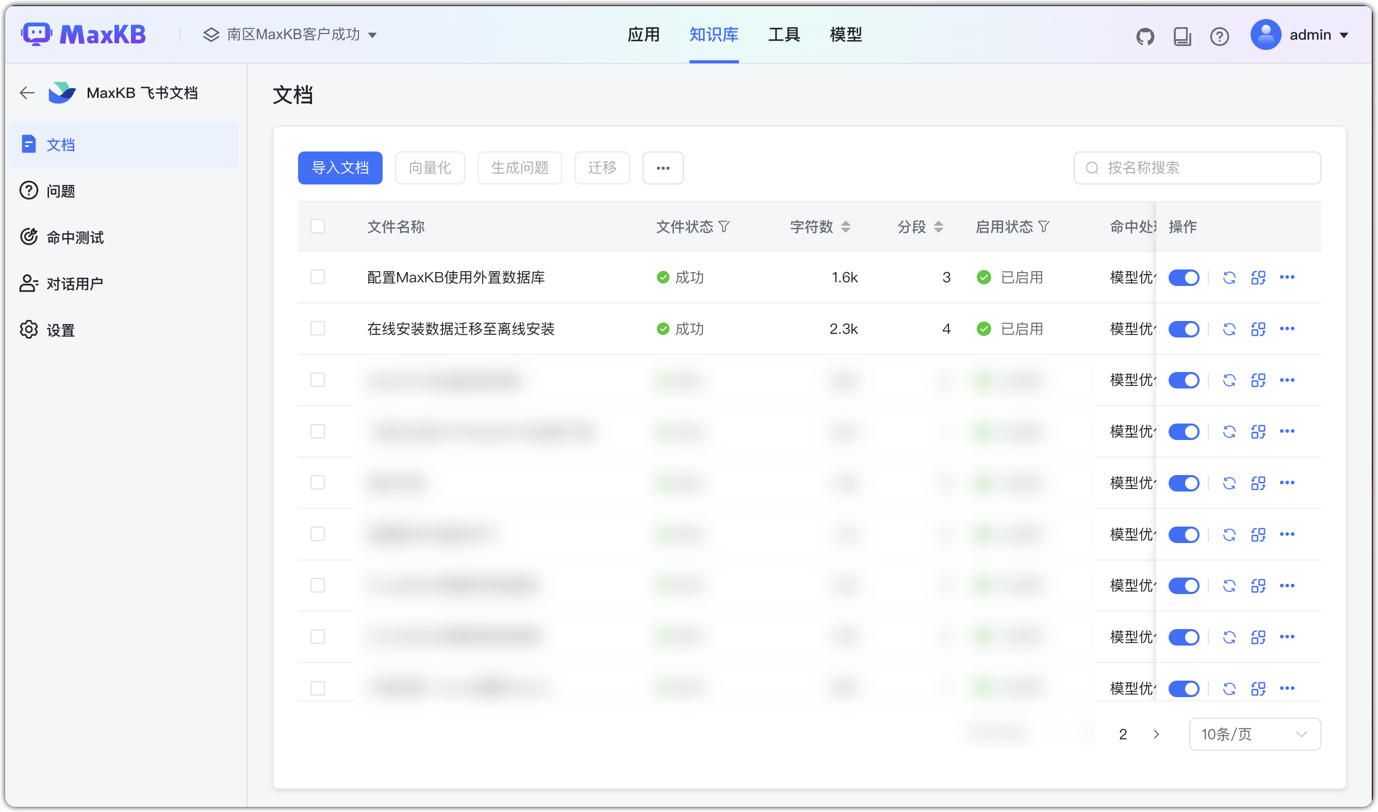Click the admin user avatar
Image resolution: width=1378 pixels, height=812 pixels.
pyautogui.click(x=1266, y=35)
